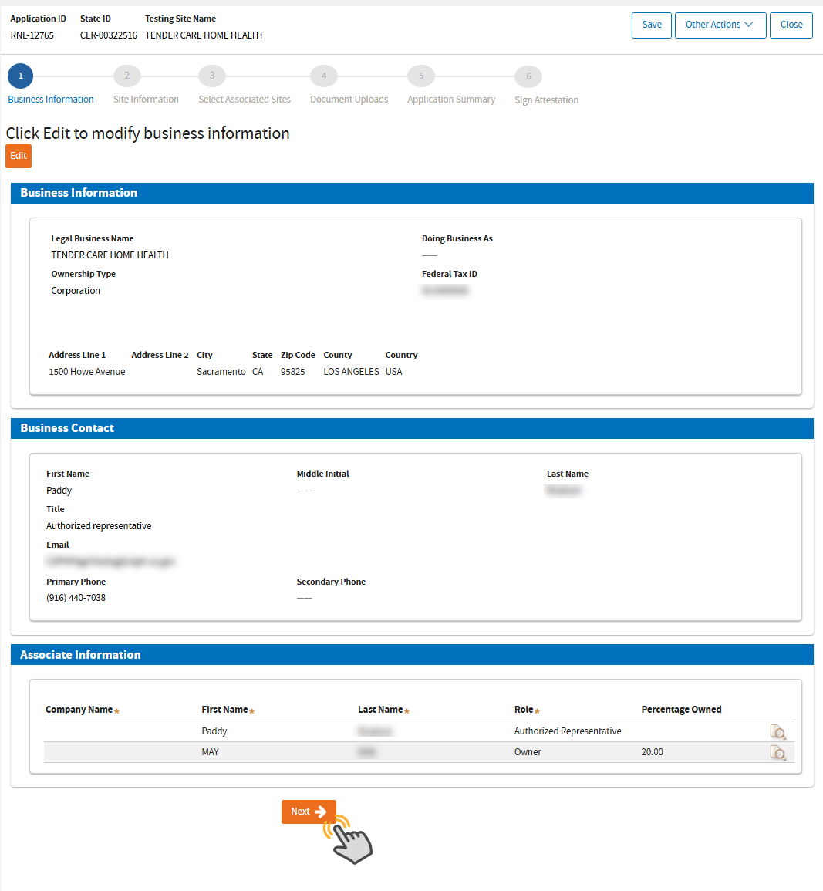Click the Percentage Owned column header
Screen dimensions: 823x891
(x=681, y=709)
